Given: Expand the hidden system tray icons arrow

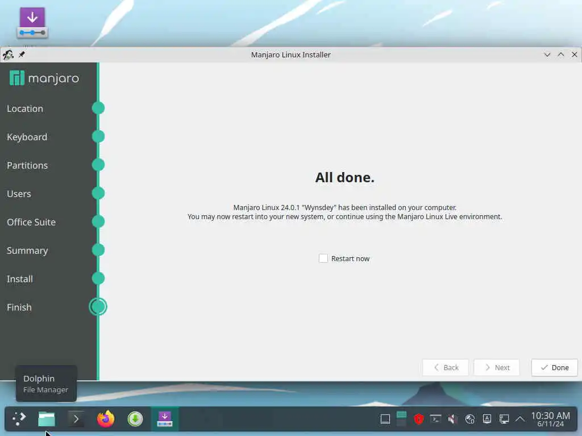Looking at the screenshot, I should click(x=521, y=419).
